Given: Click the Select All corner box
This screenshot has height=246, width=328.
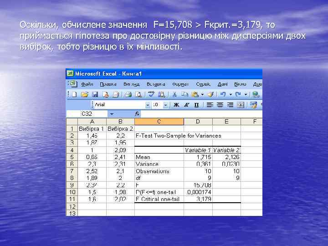Looking at the screenshot, I should [72, 122].
